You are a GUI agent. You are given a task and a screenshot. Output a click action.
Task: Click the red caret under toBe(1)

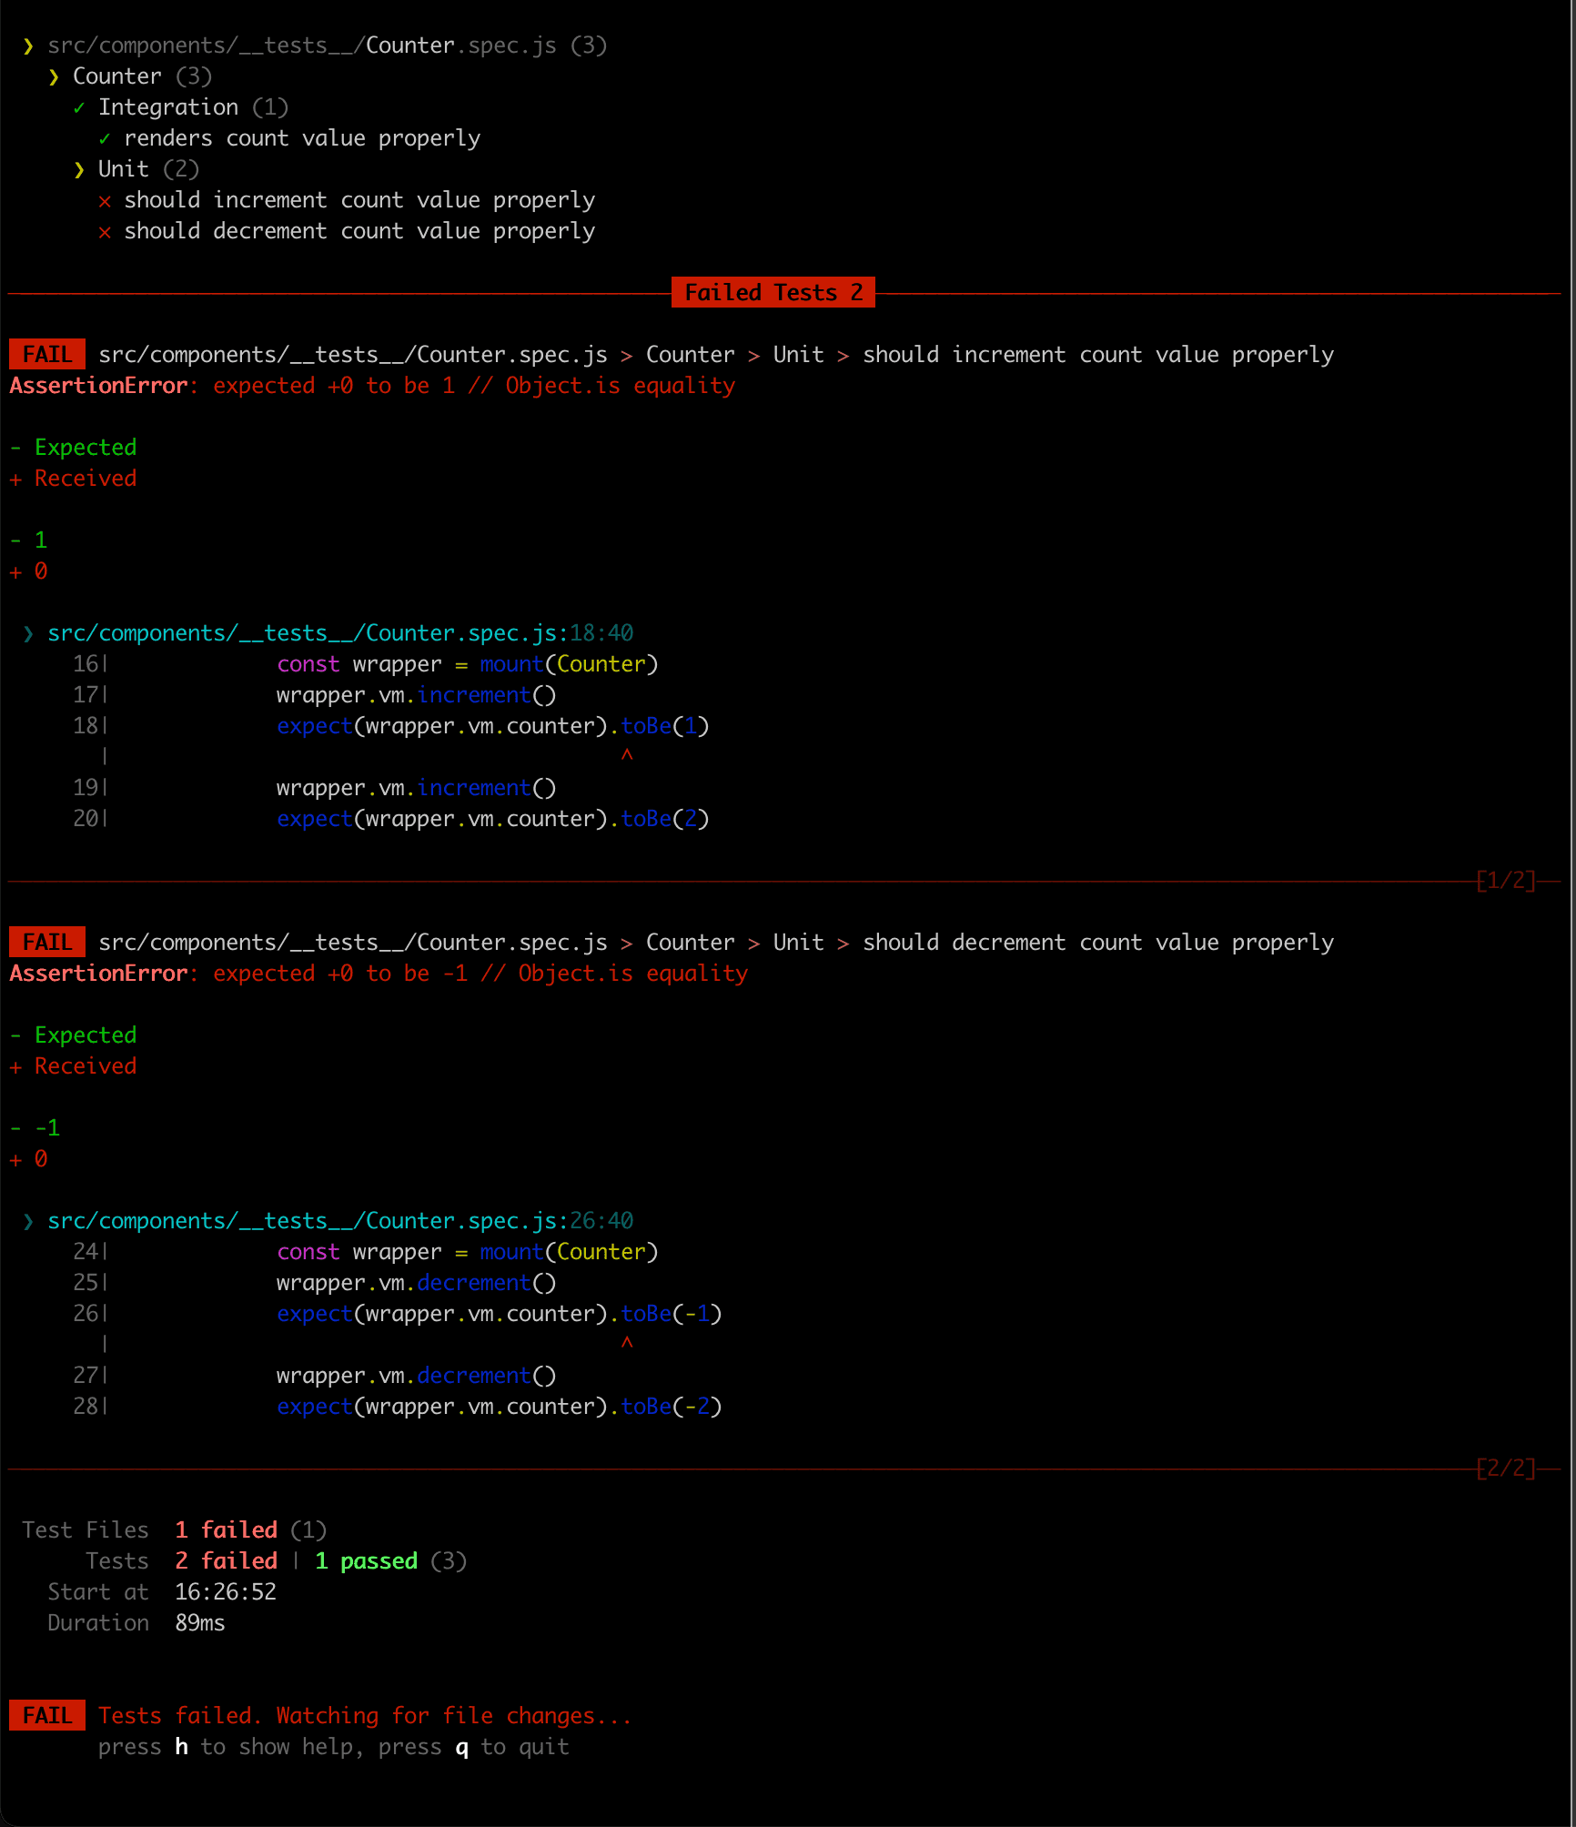627,755
